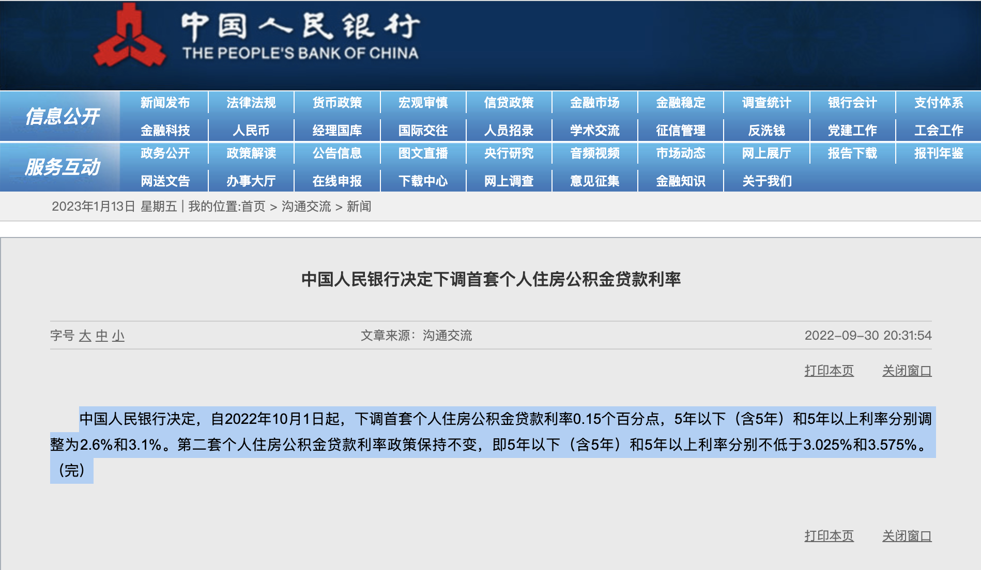Click 新闻 breadcrumb link

359,207
